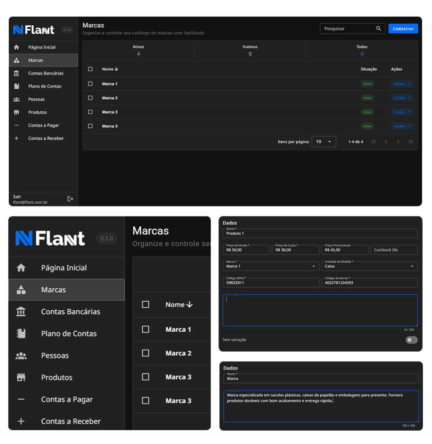432x444 pixels.
Task: Click the Cashback (%) input field
Action: (x=393, y=250)
